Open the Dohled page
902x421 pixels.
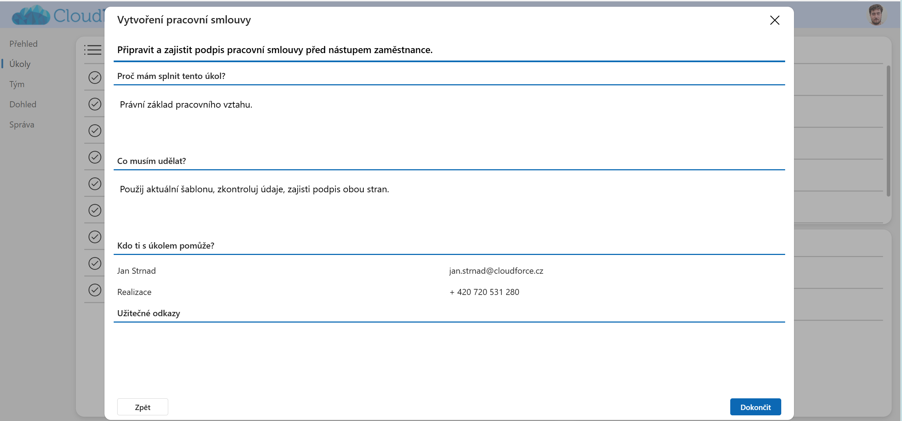click(23, 104)
